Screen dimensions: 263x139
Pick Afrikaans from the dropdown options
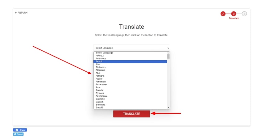coord(130,67)
